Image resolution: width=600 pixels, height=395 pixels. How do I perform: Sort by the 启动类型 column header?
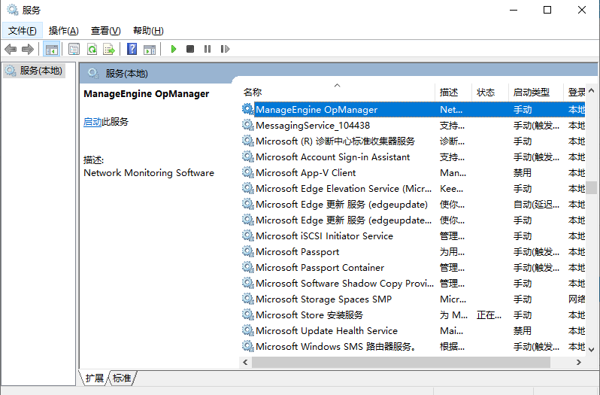click(536, 93)
